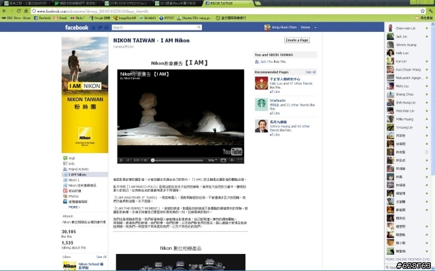
Task: Expand MORE in the page sidebar
Action: 74,207
